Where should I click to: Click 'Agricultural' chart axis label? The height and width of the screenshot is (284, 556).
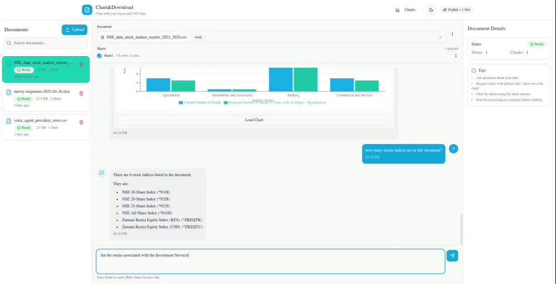171,96
